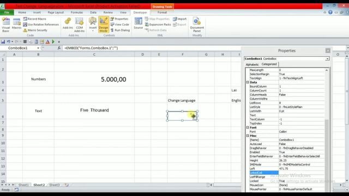Viewport: 349px width, 196px height.
Task: Open the Macros dialog
Action: click(16, 24)
